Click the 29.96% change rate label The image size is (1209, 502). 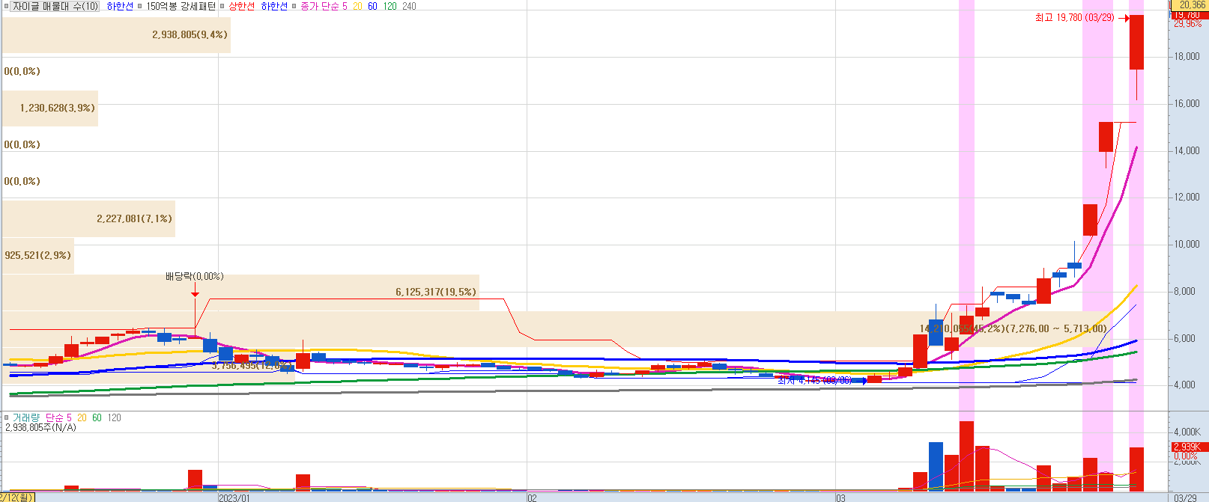pyautogui.click(x=1188, y=23)
